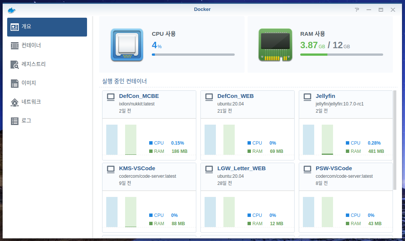The width and height of the screenshot is (405, 241).
Task: Maximize the Docker window
Action: click(381, 10)
